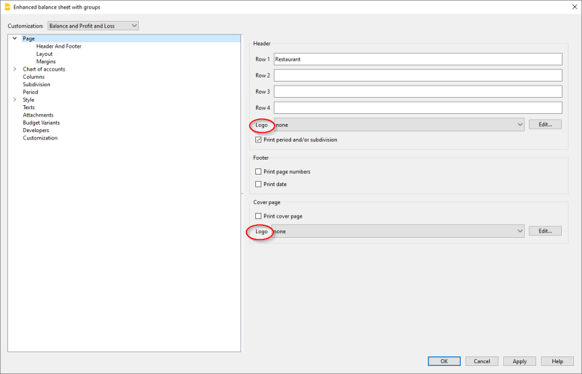Click Edit next to Cover page Logo
Viewport: 582px width, 374px height.
[545, 231]
